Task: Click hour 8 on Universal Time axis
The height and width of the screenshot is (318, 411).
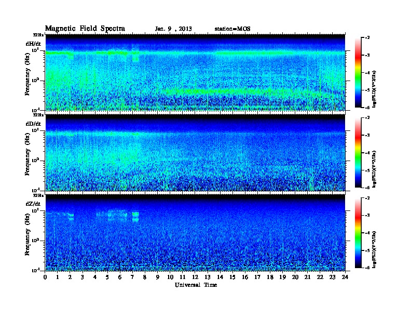Action: (x=145, y=277)
